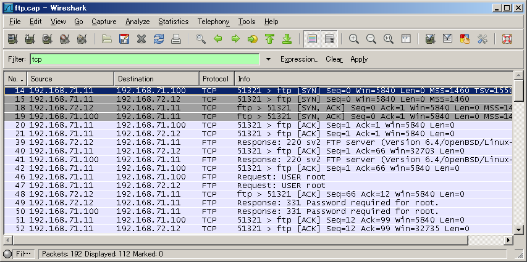Clear the display filter

334,59
